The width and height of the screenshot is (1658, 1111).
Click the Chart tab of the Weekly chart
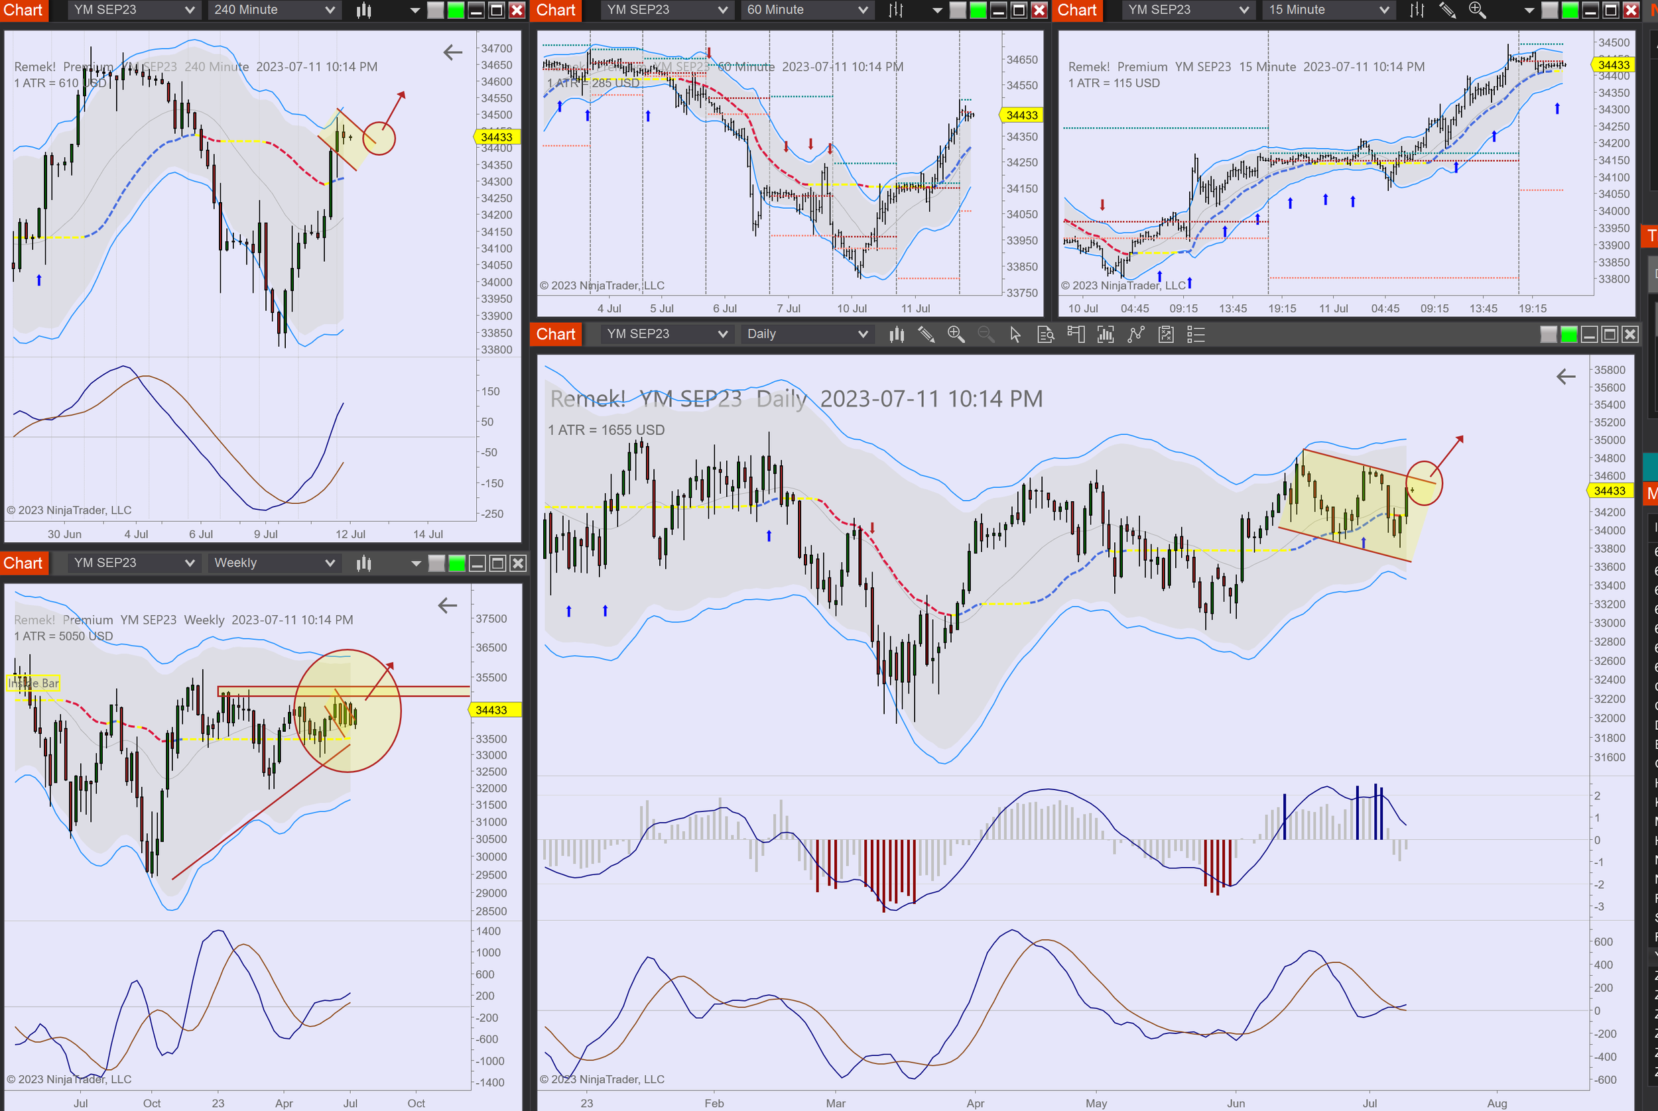(23, 563)
